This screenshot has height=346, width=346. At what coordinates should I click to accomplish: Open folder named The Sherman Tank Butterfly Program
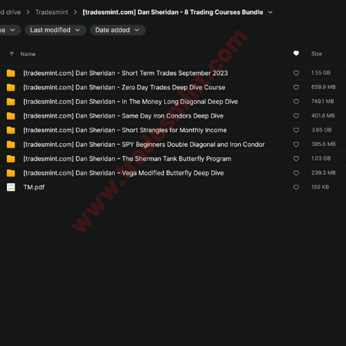click(127, 159)
